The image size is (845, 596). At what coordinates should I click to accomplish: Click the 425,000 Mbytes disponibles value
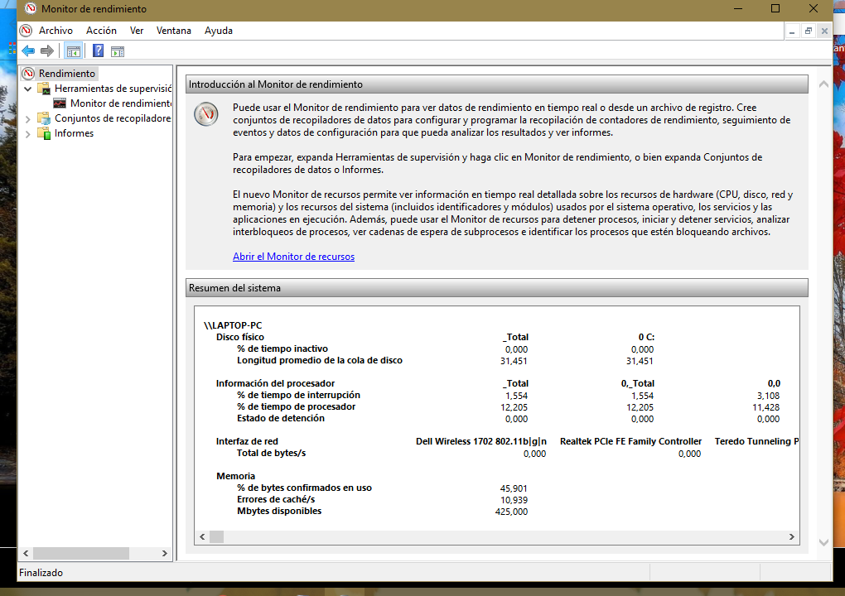tap(511, 512)
